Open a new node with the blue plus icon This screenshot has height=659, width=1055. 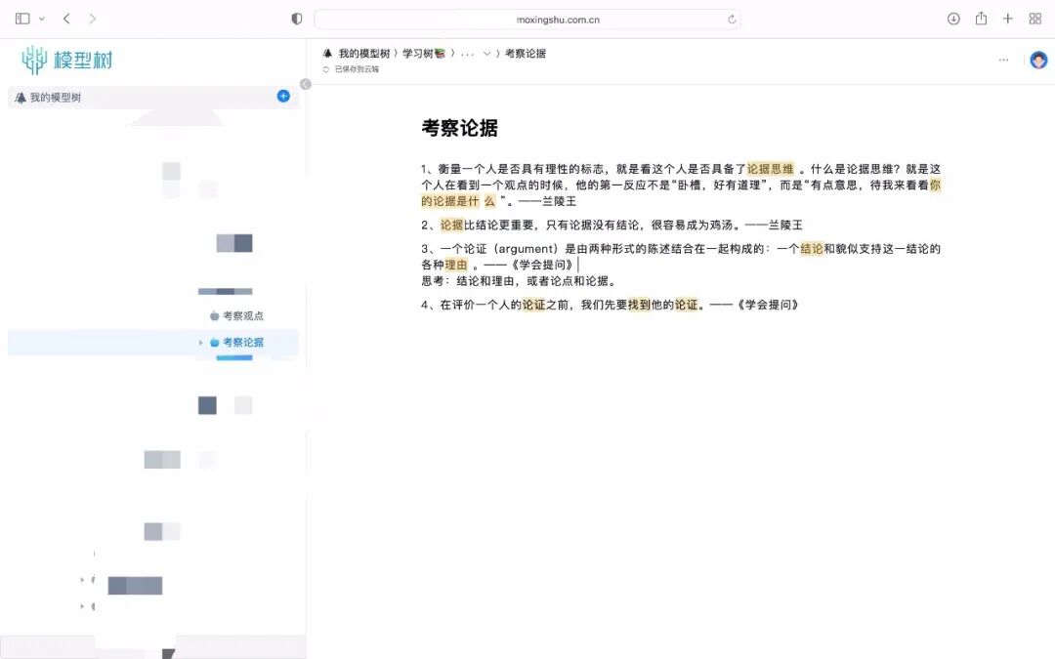(x=283, y=97)
